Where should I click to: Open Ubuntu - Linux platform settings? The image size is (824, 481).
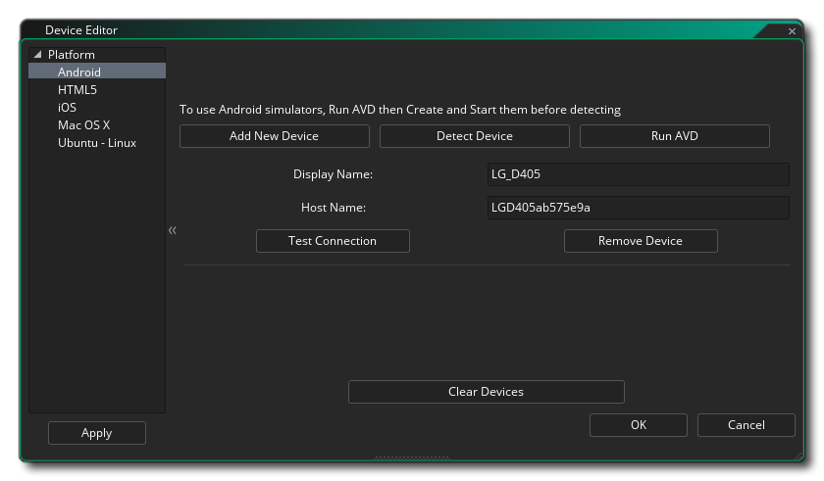(96, 143)
